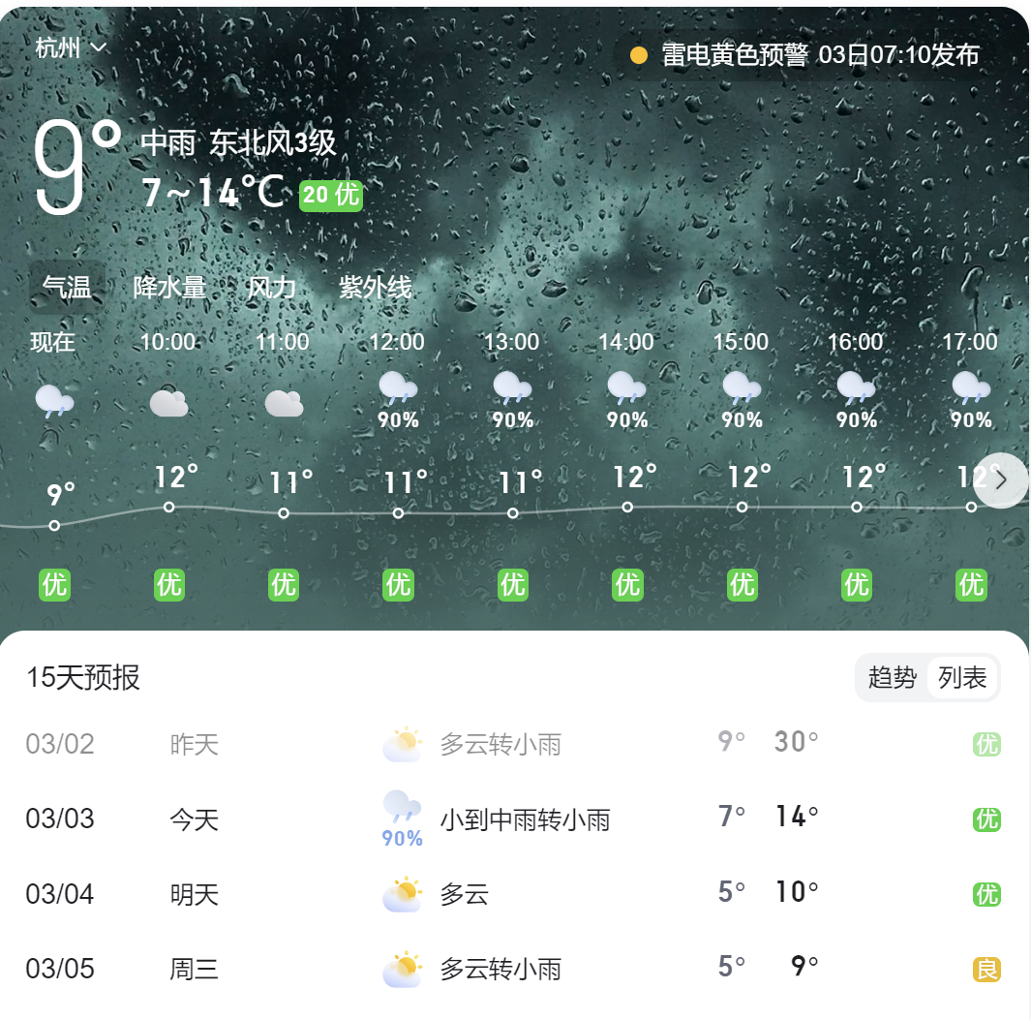The image size is (1031, 1020).
Task: Switch forecast view to 趋势
Action: click(892, 677)
